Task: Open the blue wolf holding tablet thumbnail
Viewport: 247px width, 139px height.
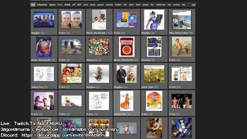Action: tap(154, 20)
